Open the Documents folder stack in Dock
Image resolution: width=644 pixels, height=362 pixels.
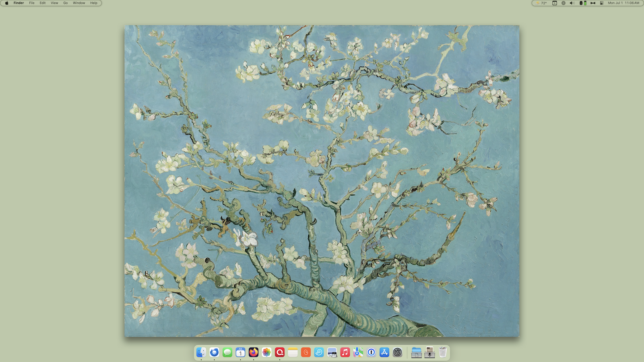coord(417,352)
